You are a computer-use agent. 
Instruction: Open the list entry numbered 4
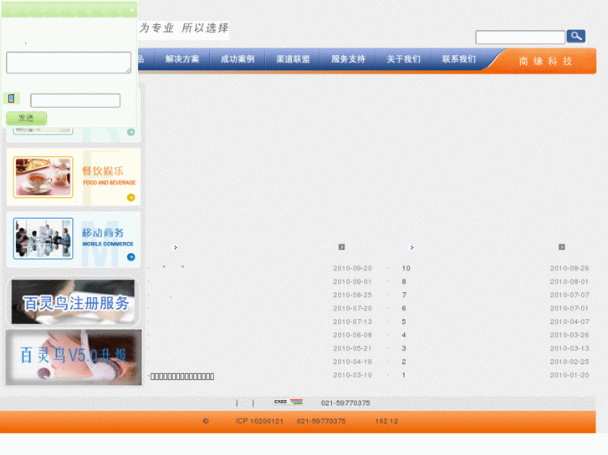point(404,335)
